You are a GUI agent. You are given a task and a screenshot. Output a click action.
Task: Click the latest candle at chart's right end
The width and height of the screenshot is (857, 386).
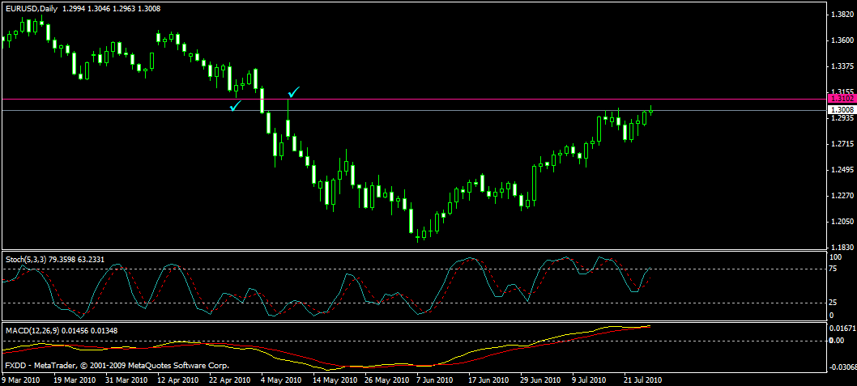coord(650,110)
